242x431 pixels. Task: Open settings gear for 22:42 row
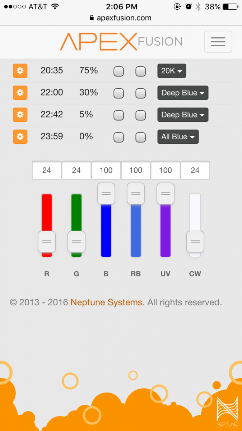coord(20,115)
